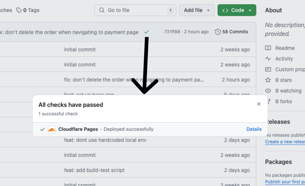
Task: Click the Cloudflare Pages logo icon
Action: click(x=52, y=129)
